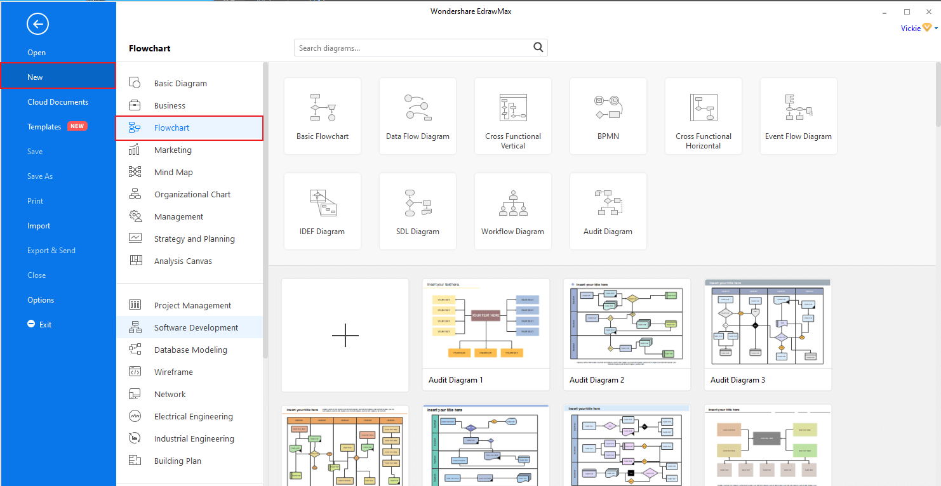Screen dimensions: 941x486
Task: Click the Management gear icon
Action: coord(135,216)
